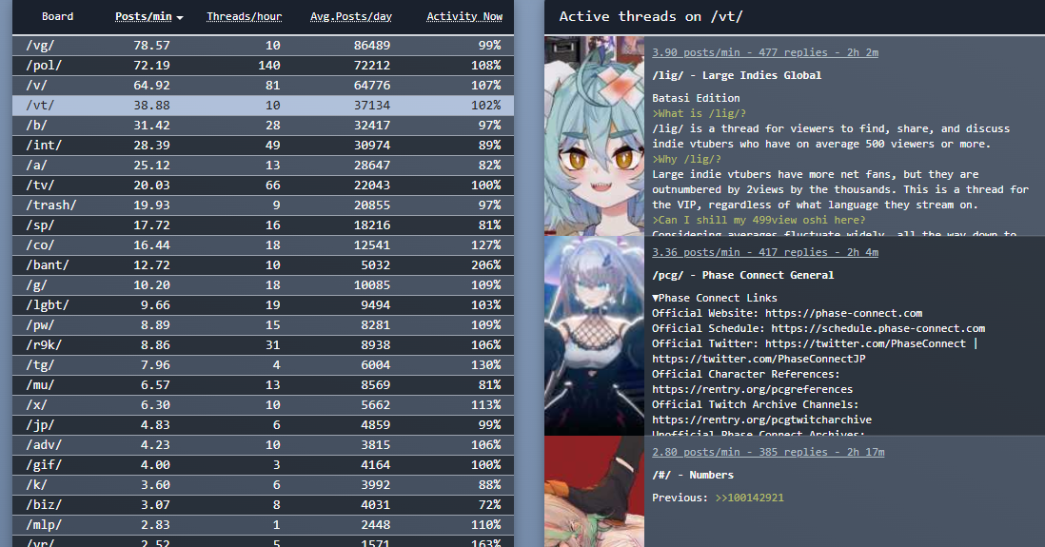Image resolution: width=1045 pixels, height=547 pixels.
Task: Click the twitter.com/PhaseConnectJP URL
Action: pos(759,359)
